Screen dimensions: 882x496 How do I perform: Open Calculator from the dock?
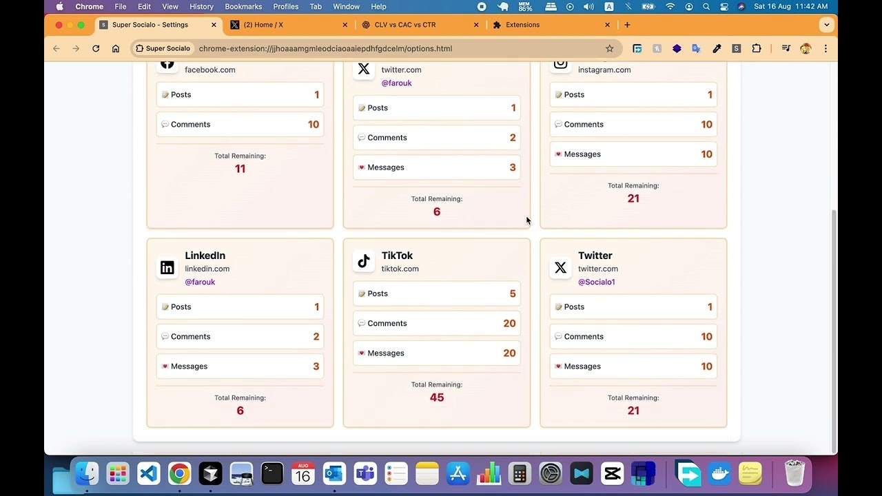point(520,474)
